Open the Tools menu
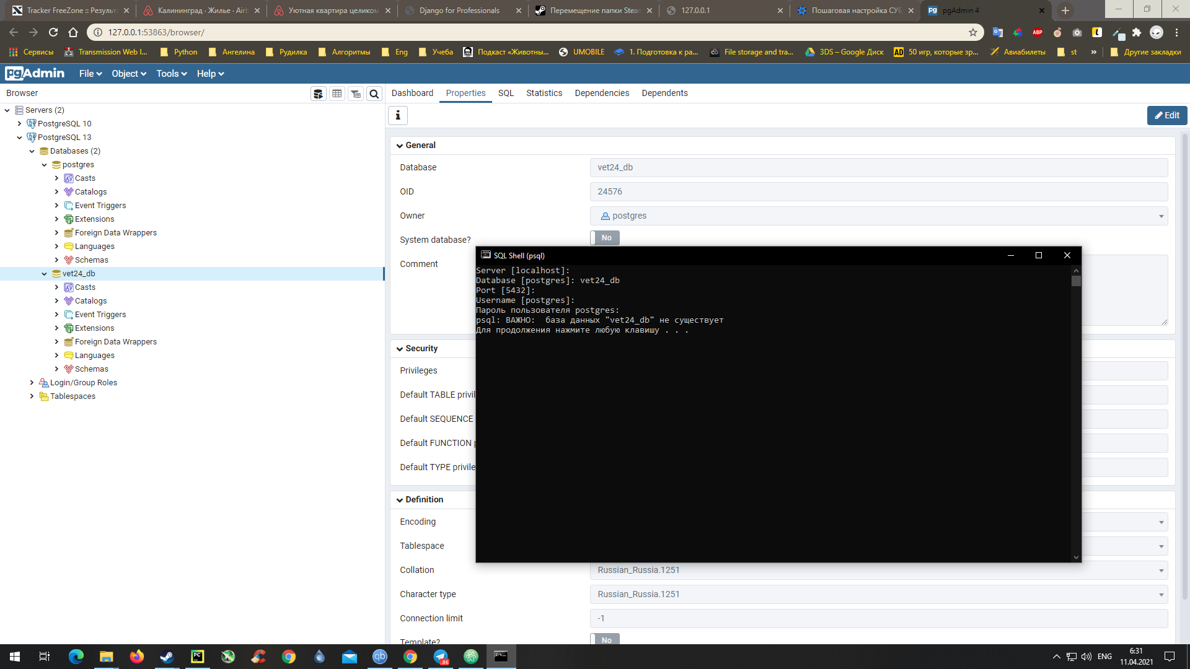Viewport: 1190px width, 669px height. click(172, 74)
